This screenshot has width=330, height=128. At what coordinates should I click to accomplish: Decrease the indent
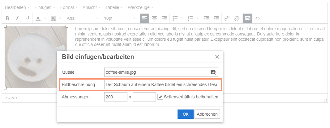(216, 18)
